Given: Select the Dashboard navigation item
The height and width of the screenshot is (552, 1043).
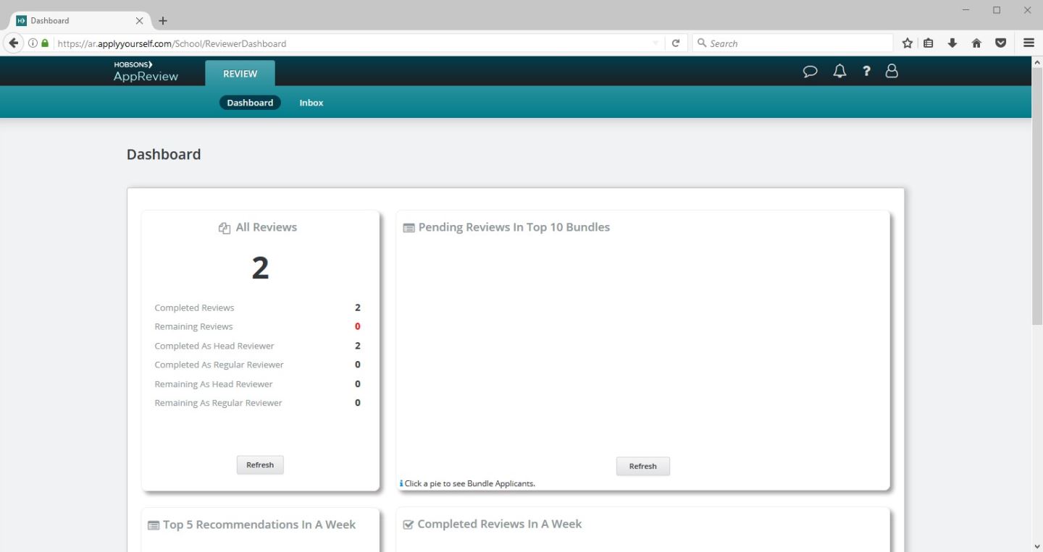Looking at the screenshot, I should pyautogui.click(x=250, y=103).
